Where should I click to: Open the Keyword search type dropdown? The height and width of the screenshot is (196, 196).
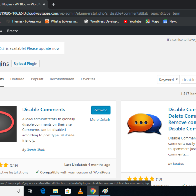(x=168, y=80)
